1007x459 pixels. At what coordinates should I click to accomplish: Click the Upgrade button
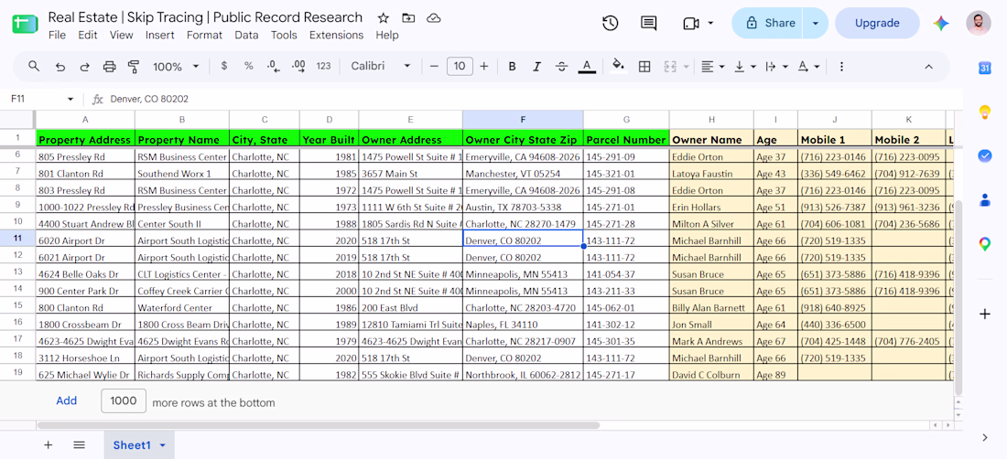877,23
